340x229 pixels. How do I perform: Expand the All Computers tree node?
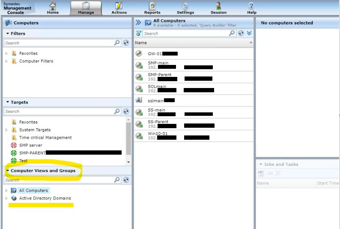point(6,191)
